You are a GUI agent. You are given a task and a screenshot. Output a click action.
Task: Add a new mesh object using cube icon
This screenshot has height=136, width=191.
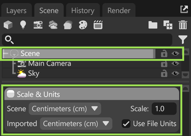click(x=8, y=25)
